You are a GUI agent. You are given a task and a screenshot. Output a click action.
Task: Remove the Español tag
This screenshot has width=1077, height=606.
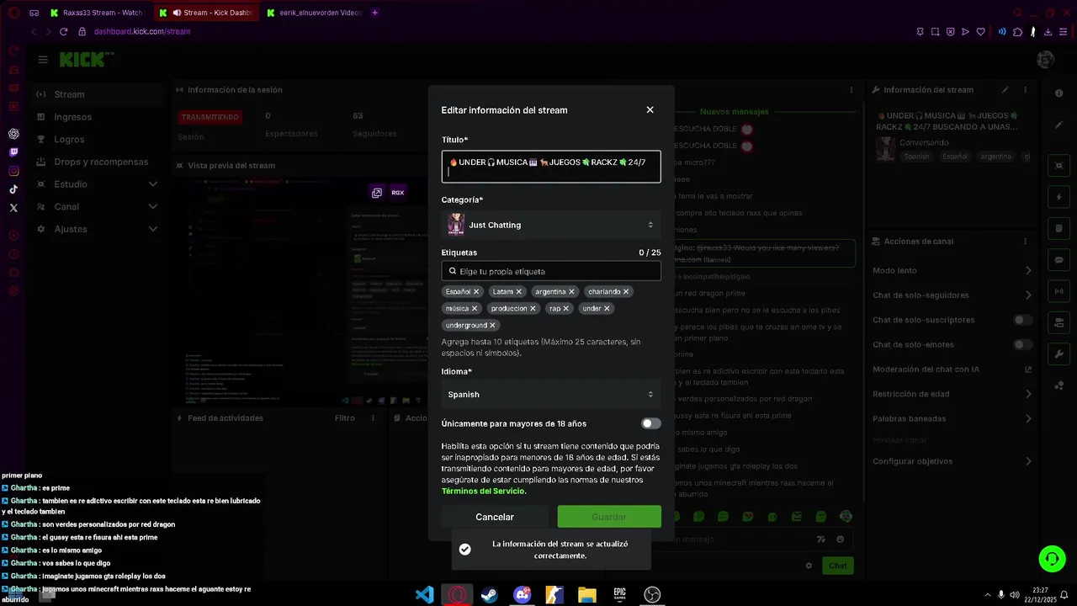(476, 291)
